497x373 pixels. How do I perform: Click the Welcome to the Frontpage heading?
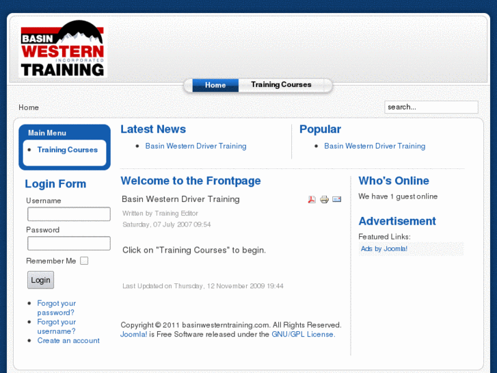pyautogui.click(x=191, y=181)
